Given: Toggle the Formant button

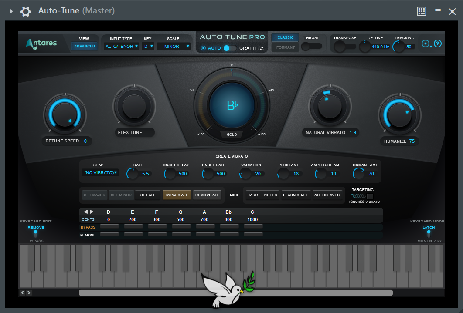Looking at the screenshot, I should point(285,47).
